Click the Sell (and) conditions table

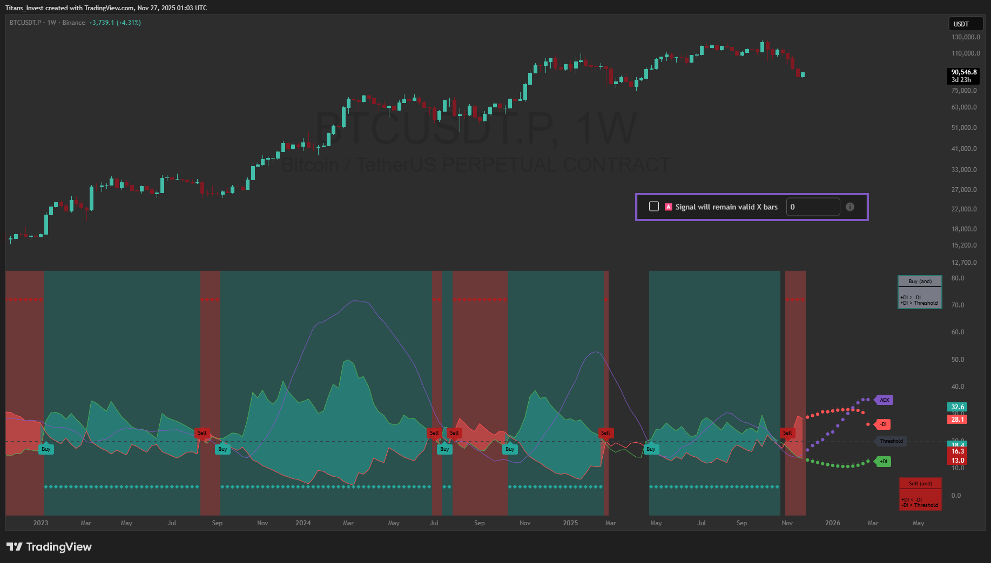[920, 494]
